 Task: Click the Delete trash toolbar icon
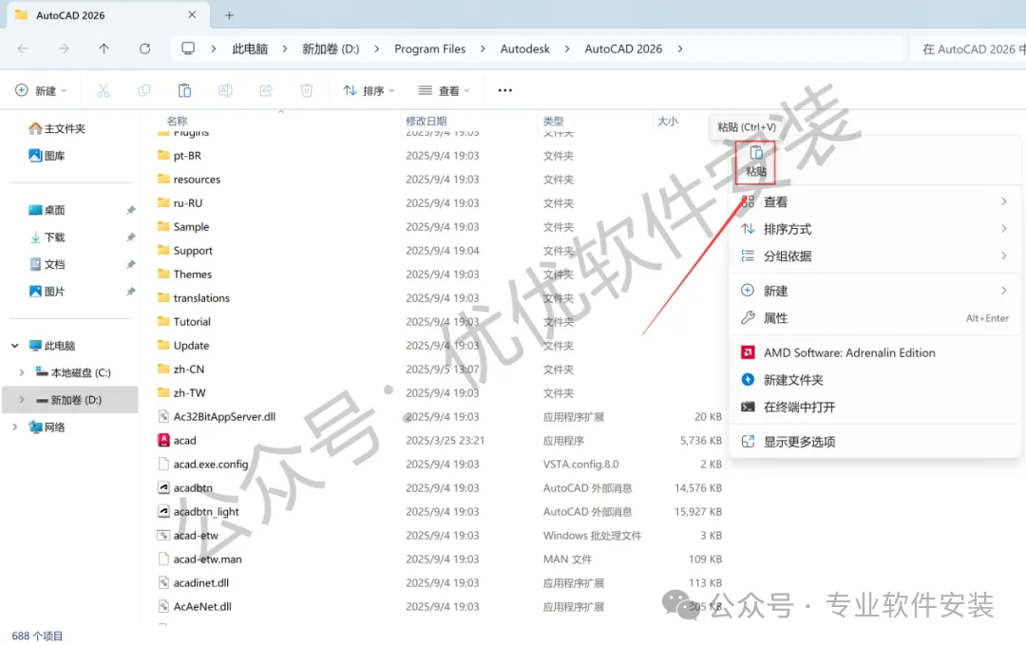click(x=306, y=90)
